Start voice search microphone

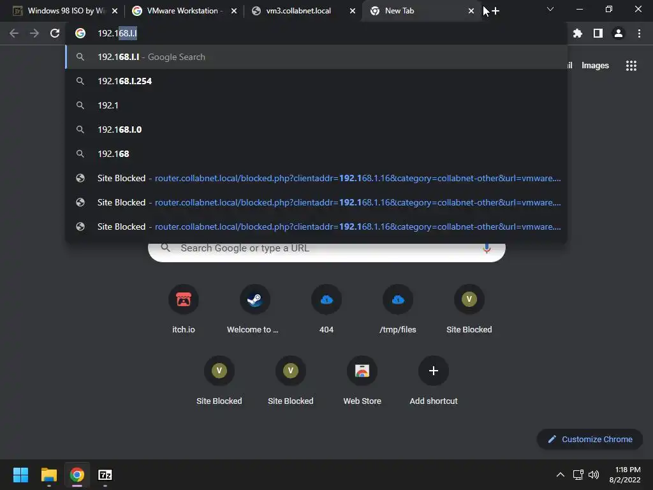pos(487,248)
